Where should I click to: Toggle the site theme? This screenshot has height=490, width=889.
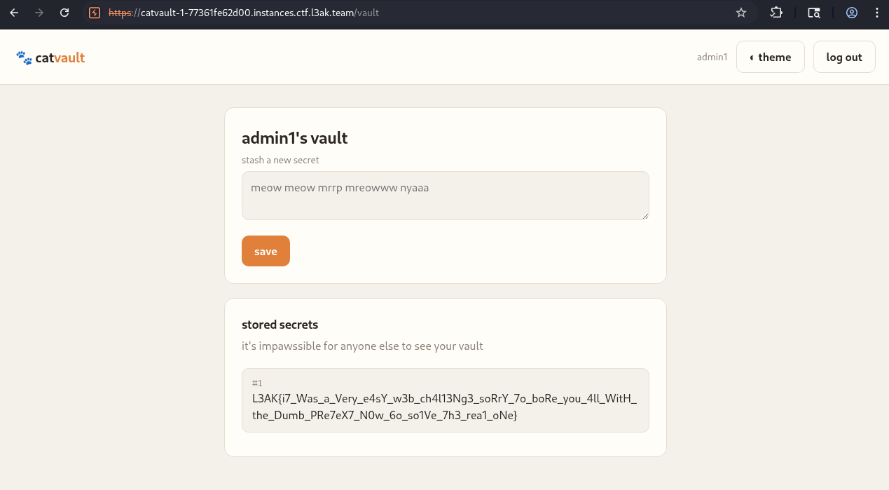pyautogui.click(x=770, y=57)
